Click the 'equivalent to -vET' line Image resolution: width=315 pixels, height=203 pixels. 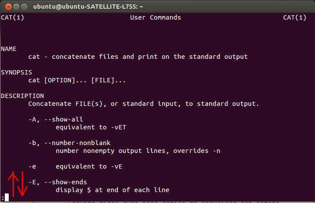point(91,127)
